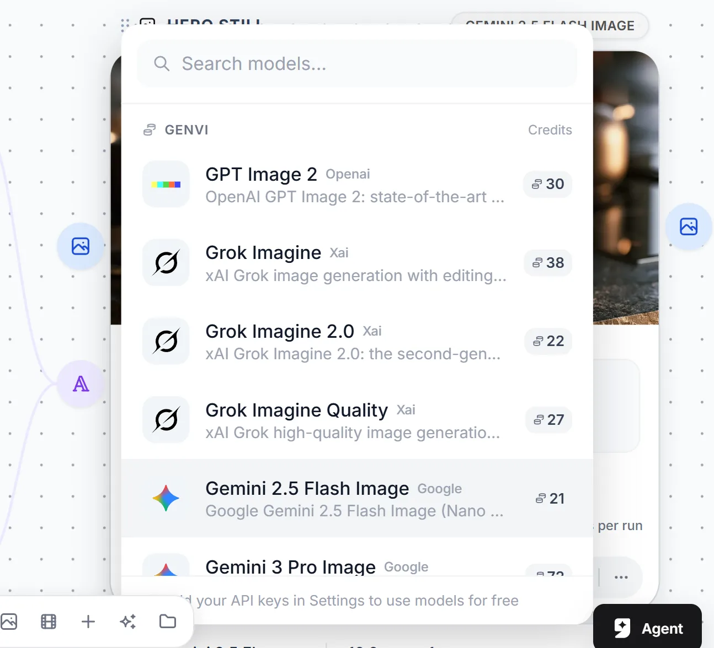Screen dimensions: 714x648
Task: Click the Grok Imagine 2.0 logo icon
Action: point(166,342)
